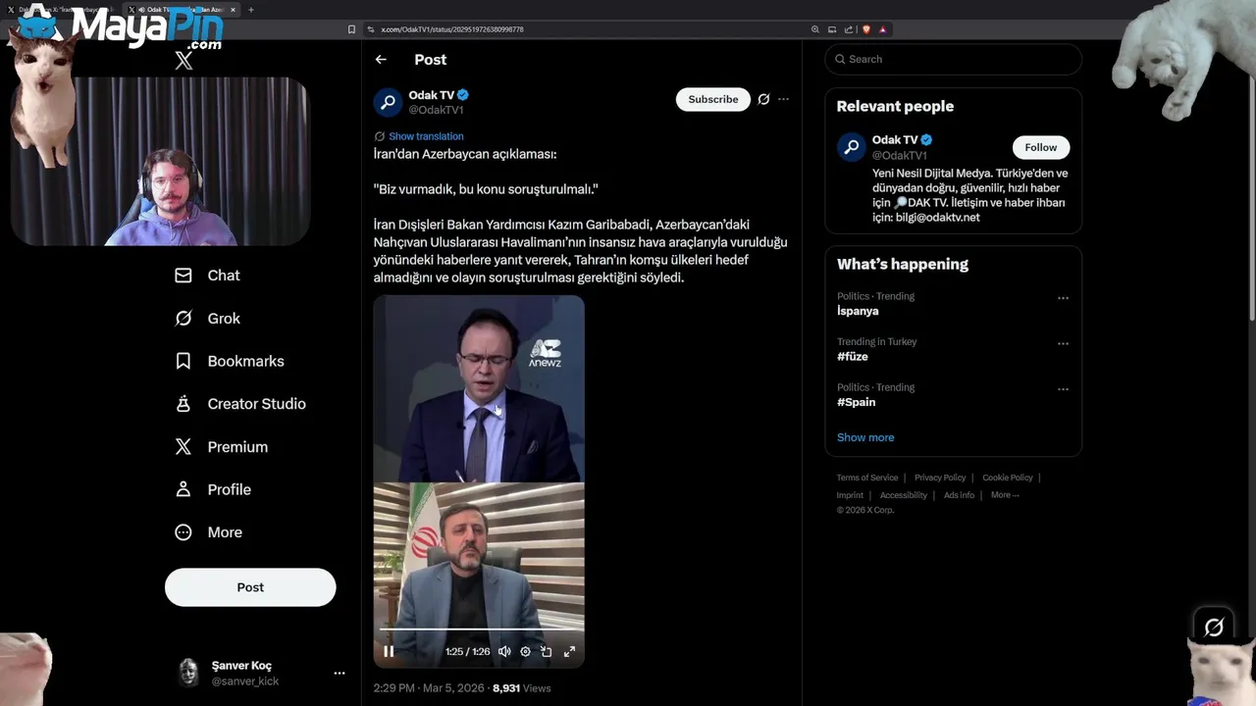
Task: Open post options three-dot menu
Action: click(783, 99)
